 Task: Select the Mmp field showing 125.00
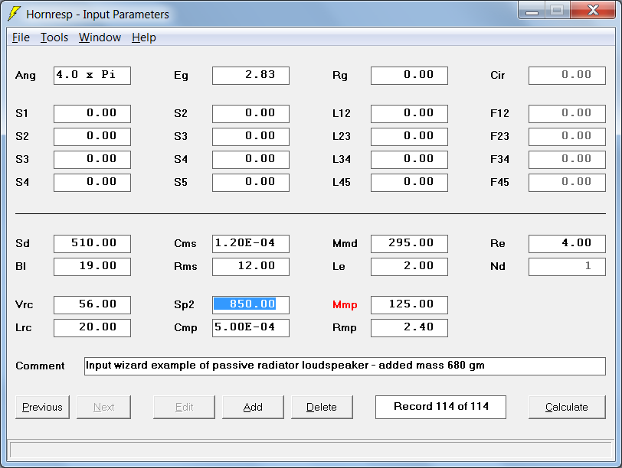[409, 305]
